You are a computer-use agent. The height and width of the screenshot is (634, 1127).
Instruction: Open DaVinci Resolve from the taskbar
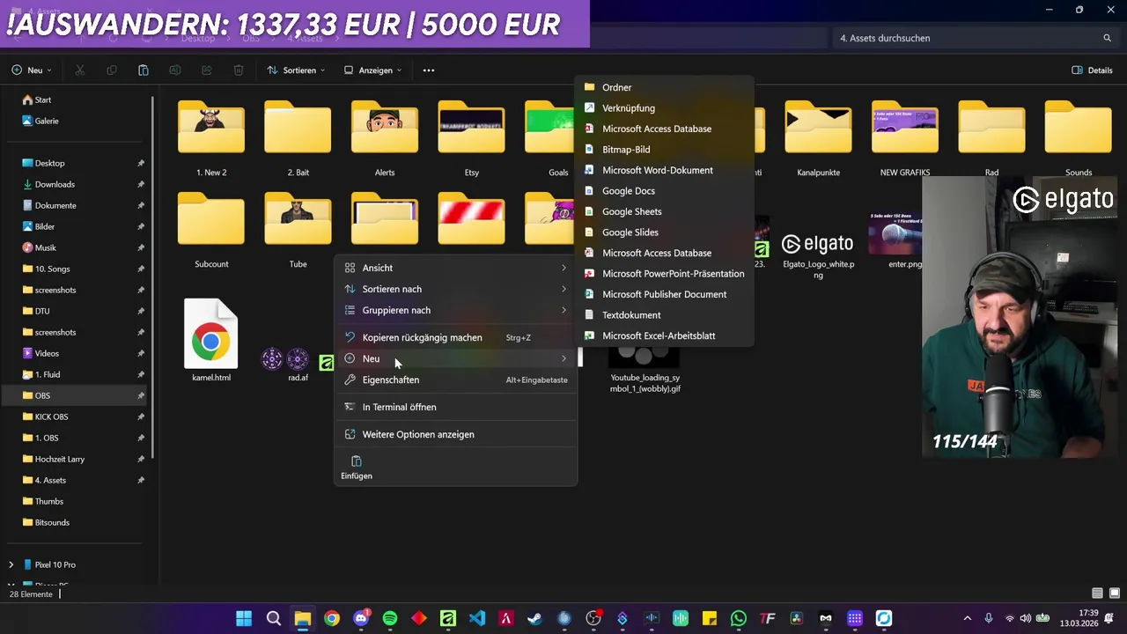pos(797,618)
